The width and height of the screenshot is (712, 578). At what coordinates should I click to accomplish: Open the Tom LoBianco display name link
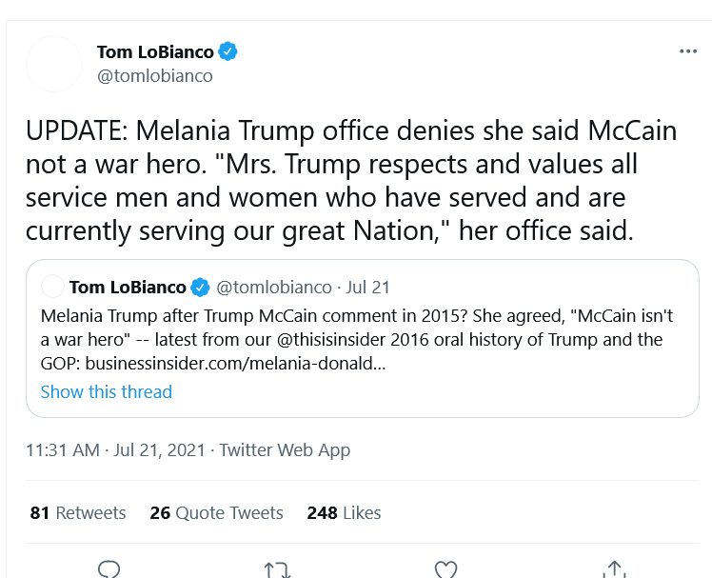[155, 51]
